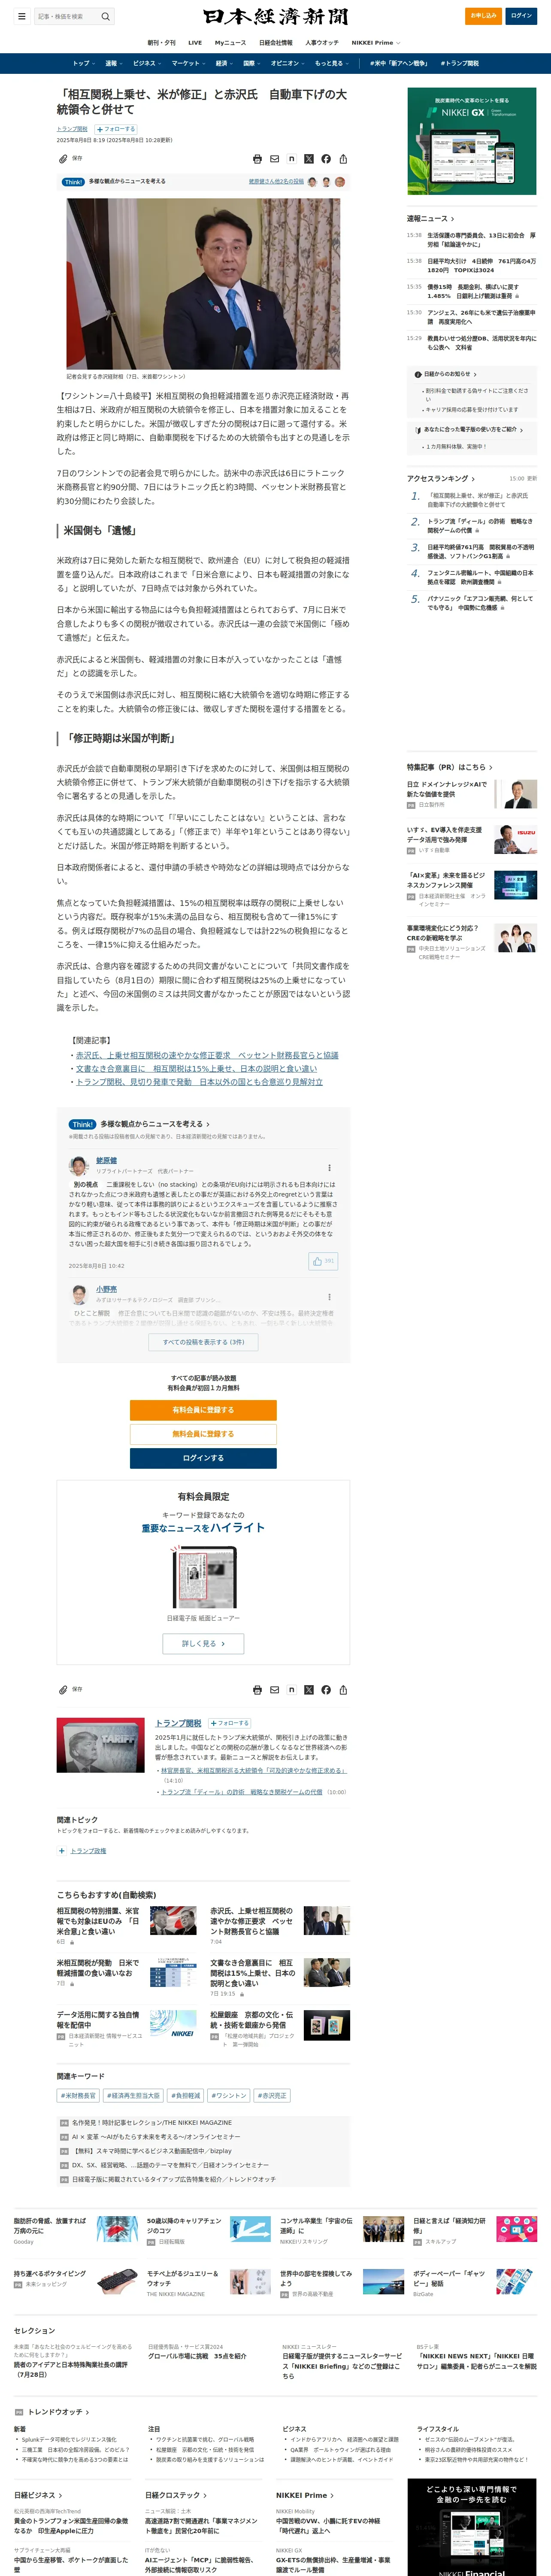Open Myニュース in the header
Screen dimensions: 551x2576
click(230, 43)
